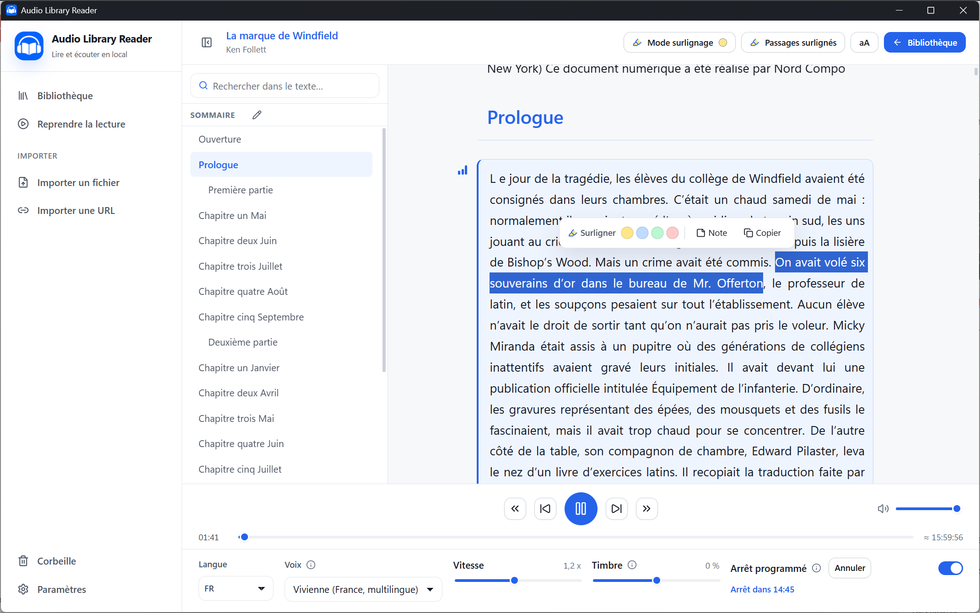Click the Voix info icon
This screenshot has width=980, height=613.
[311, 565]
